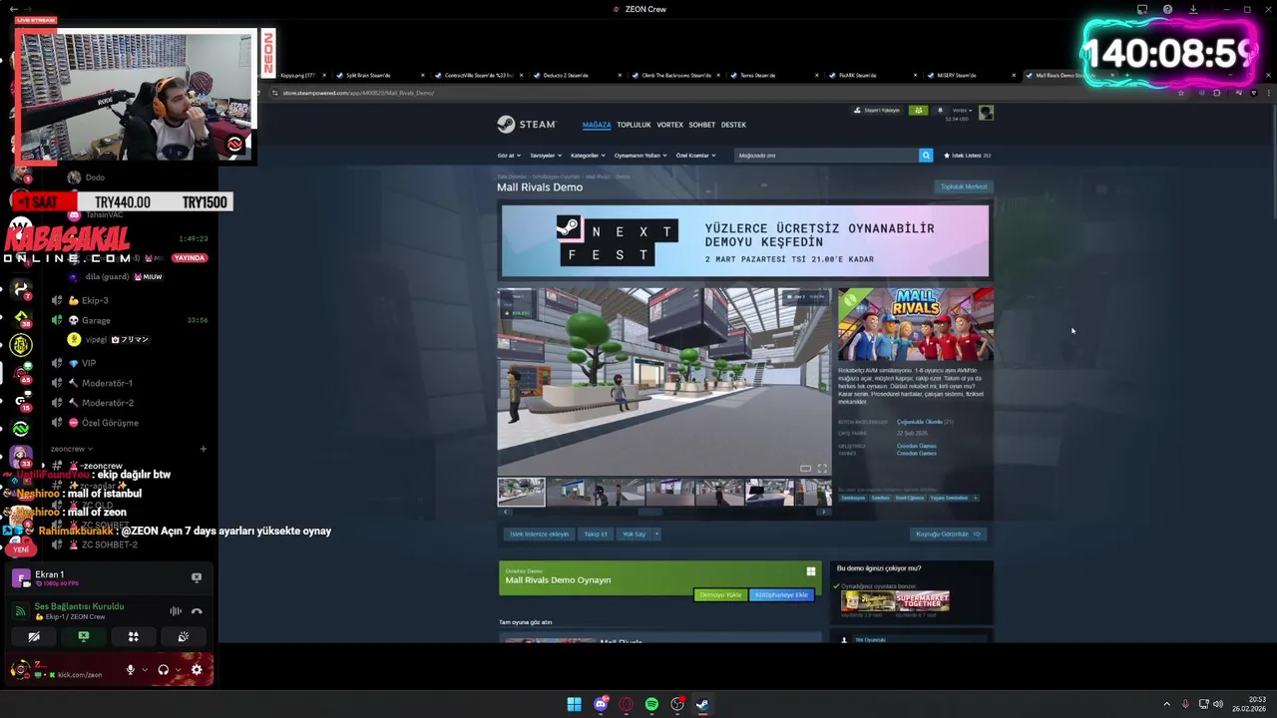Click the Takip Et button
Viewport: 1277px width, 718px height.
point(596,535)
